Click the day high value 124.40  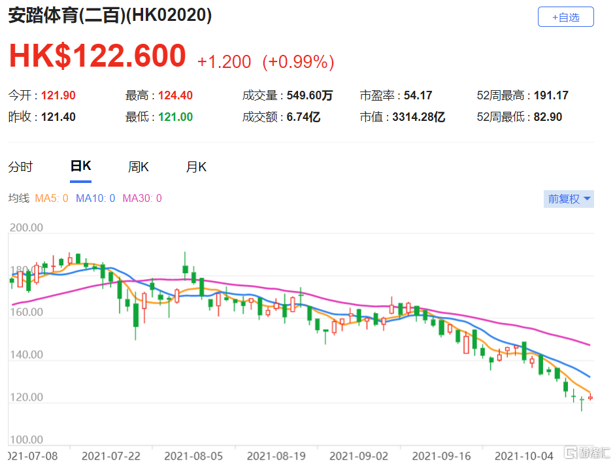coord(175,95)
